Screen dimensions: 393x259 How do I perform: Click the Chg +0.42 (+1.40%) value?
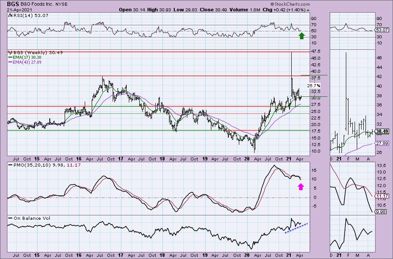pyautogui.click(x=284, y=10)
